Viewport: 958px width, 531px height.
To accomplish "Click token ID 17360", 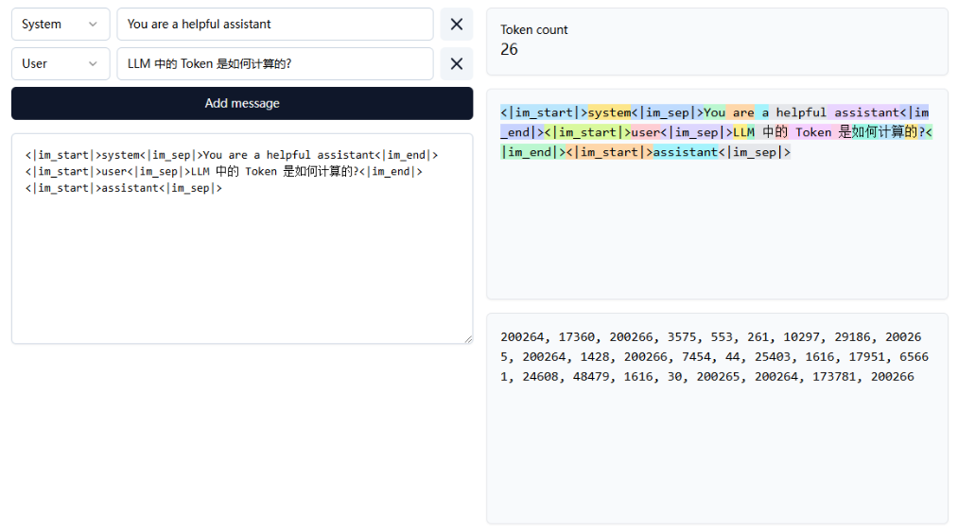I will (x=576, y=337).
